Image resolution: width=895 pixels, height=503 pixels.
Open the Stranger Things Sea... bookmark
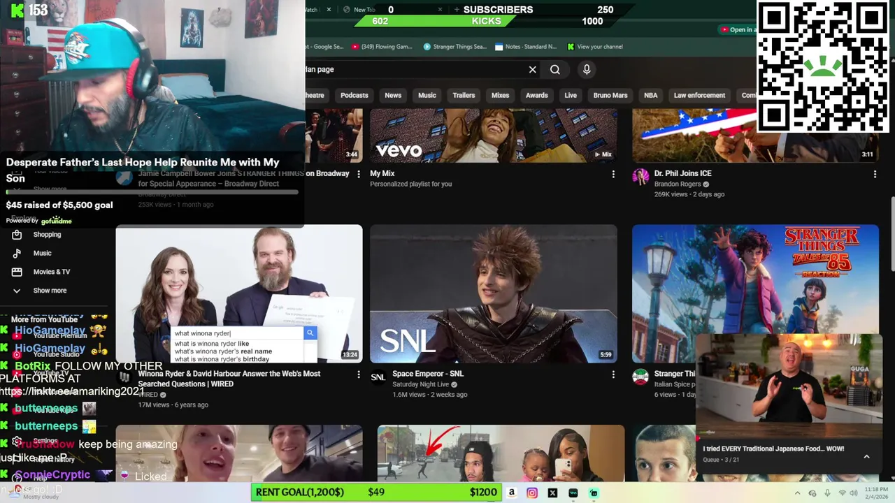point(454,47)
